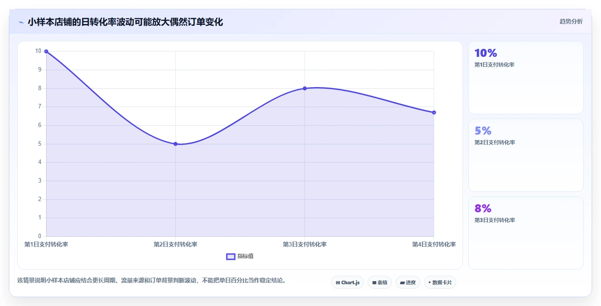Click x-axis label 第4日支付转化率
This screenshot has width=601, height=306.
(434, 244)
